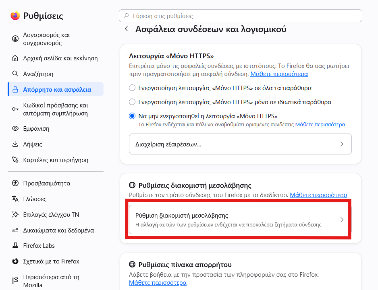
Task: Click the magnifier icon next to Αναζήτηση
Action: [x=15, y=74]
